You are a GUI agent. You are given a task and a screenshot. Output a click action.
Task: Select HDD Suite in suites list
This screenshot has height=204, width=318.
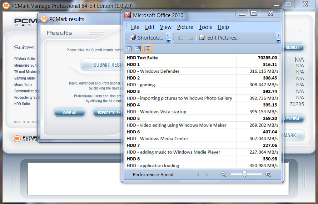22,104
